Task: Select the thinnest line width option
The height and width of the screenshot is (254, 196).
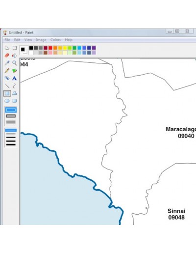Action: [x=11, y=130]
